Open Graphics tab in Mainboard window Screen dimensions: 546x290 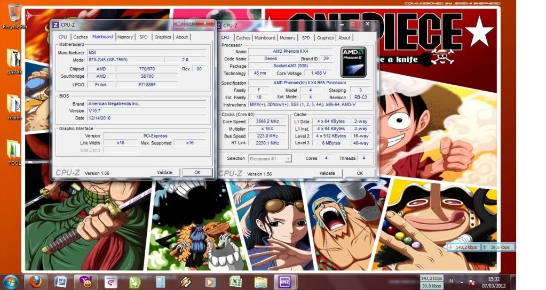point(163,37)
